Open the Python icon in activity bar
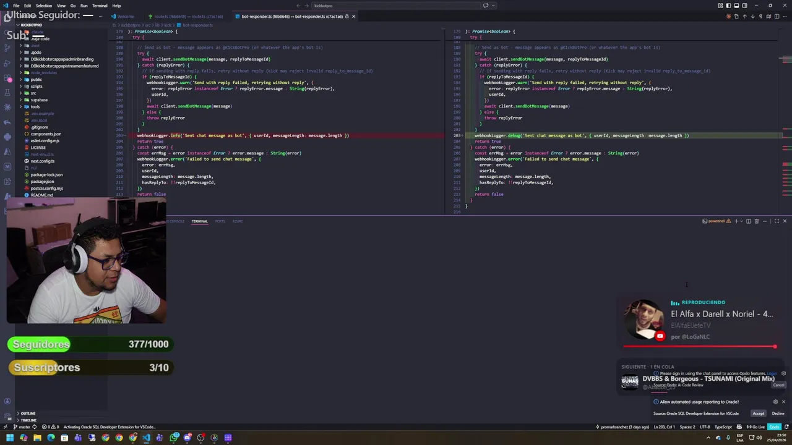792x445 pixels. coord(7,137)
